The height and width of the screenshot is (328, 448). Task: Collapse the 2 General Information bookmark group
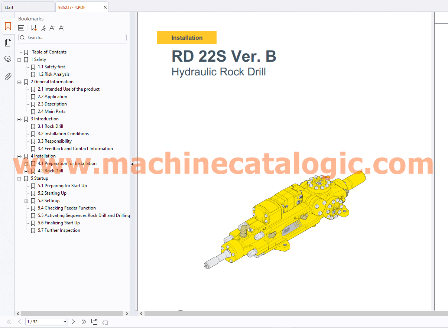pyautogui.click(x=19, y=82)
